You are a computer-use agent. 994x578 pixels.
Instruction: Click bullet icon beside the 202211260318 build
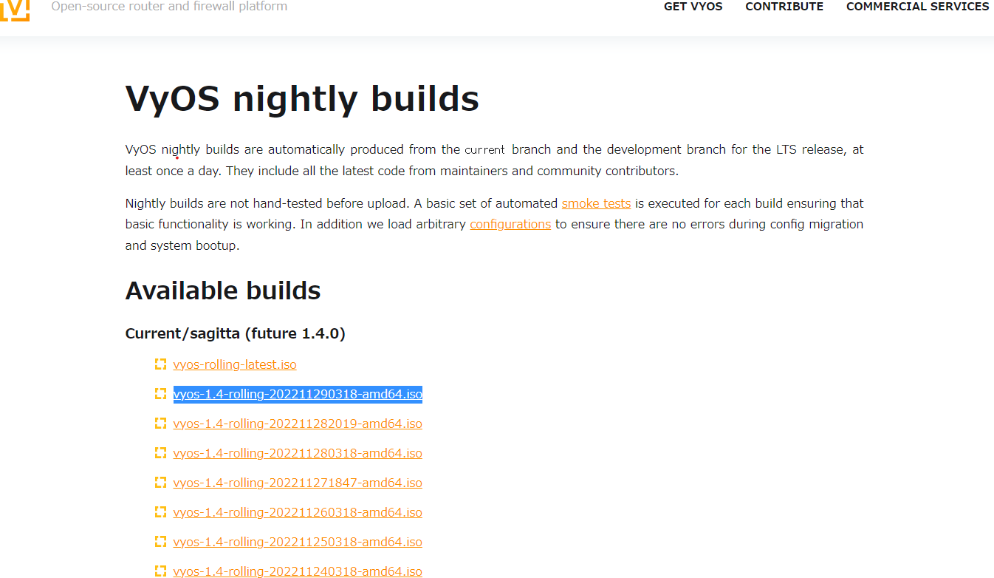160,512
